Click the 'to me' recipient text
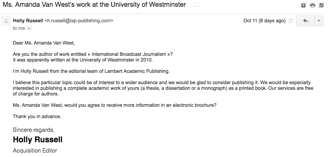This screenshot has height=157, width=333. click(19, 28)
